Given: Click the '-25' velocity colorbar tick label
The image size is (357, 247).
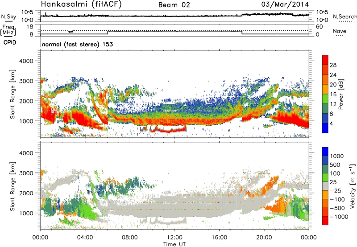Looking at the screenshot, I should click(x=336, y=190).
